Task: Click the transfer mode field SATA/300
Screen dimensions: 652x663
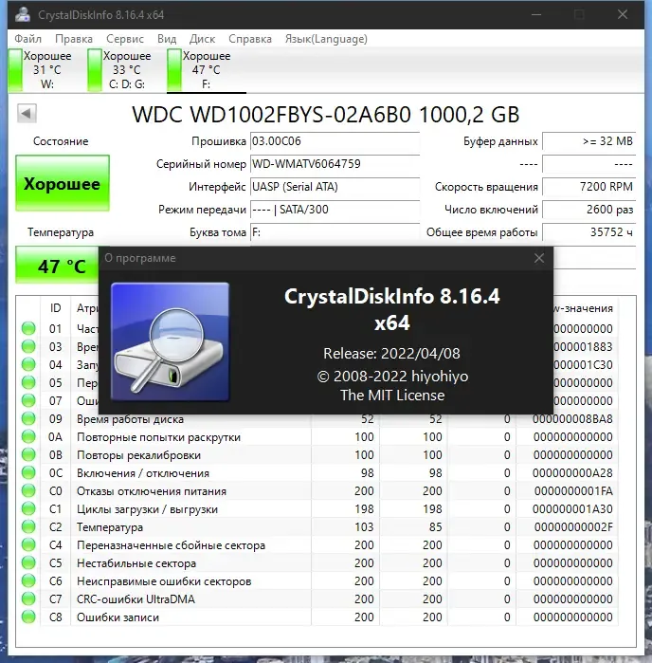Action: click(x=335, y=210)
